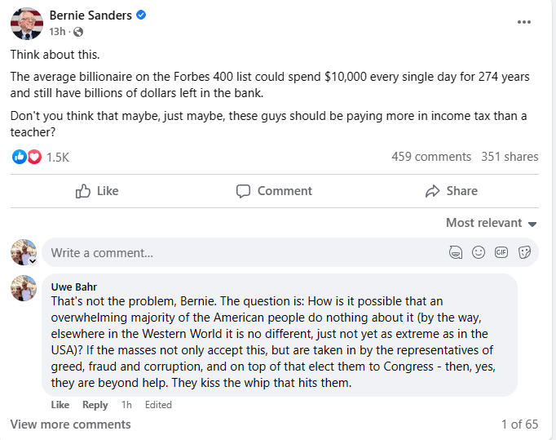Open the sticker picker in comment box
The width and height of the screenshot is (556, 440).
click(524, 252)
